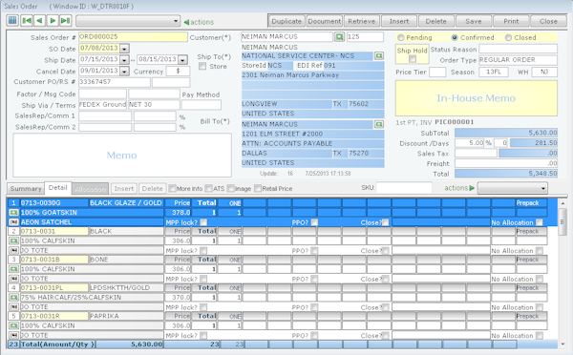Click the Duplicate button
The image size is (573, 355).
pos(286,21)
